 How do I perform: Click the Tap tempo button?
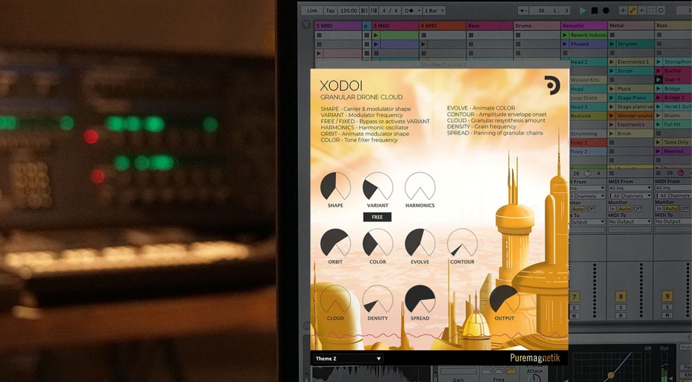[330, 10]
